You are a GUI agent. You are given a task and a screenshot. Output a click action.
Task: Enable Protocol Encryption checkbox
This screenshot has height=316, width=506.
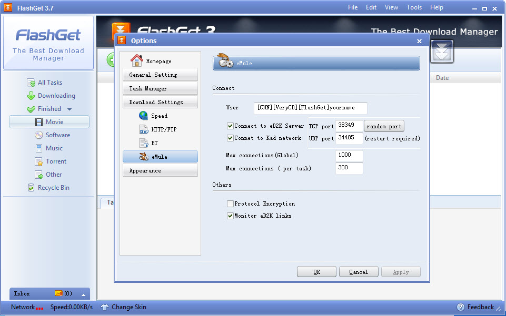pyautogui.click(x=231, y=203)
